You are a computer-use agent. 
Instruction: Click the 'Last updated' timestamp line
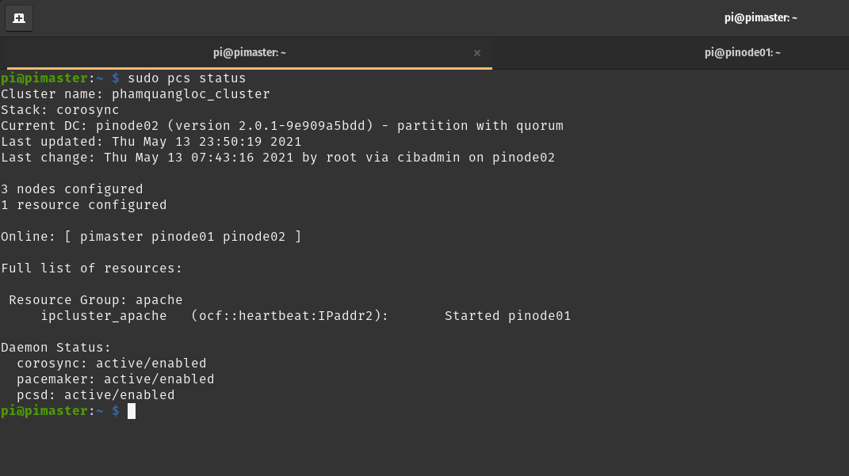(151, 142)
